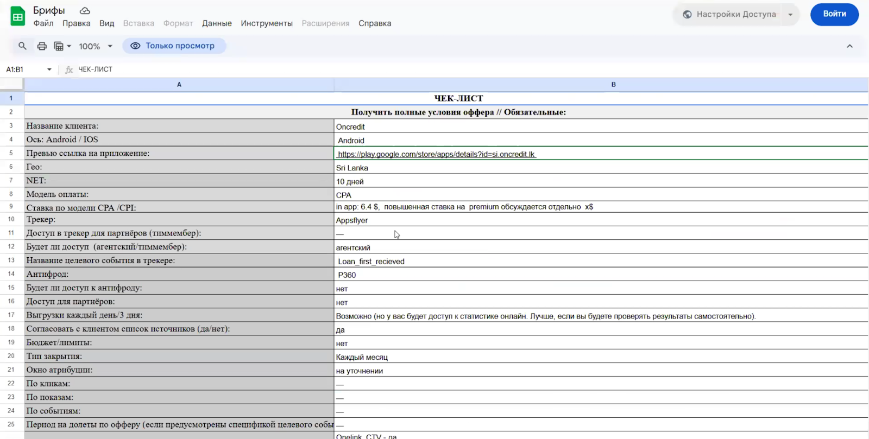Viewport: 869px width, 439px height.
Task: Collapse the toolbar with the chevron-up icon
Action: pos(849,46)
